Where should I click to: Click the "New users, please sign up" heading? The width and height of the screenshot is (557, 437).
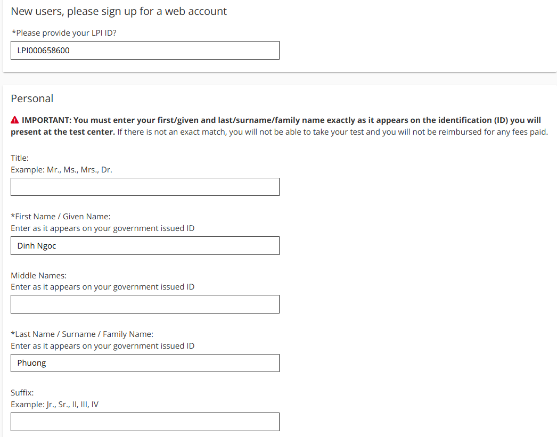(x=119, y=11)
